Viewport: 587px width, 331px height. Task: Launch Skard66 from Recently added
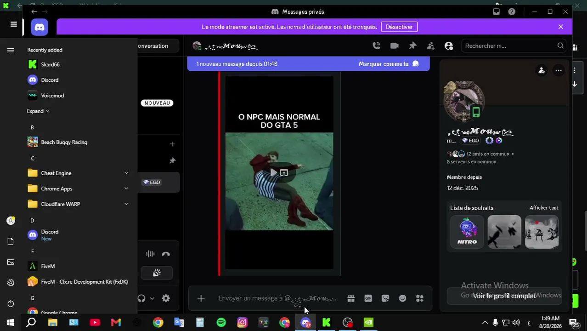point(78,64)
